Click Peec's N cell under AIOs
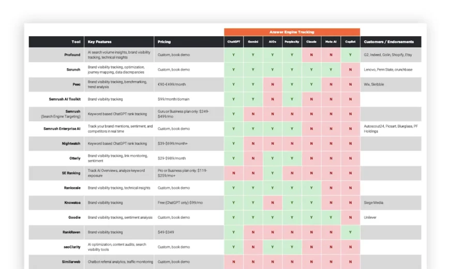Viewport: 450px width, 269px height. [273, 84]
